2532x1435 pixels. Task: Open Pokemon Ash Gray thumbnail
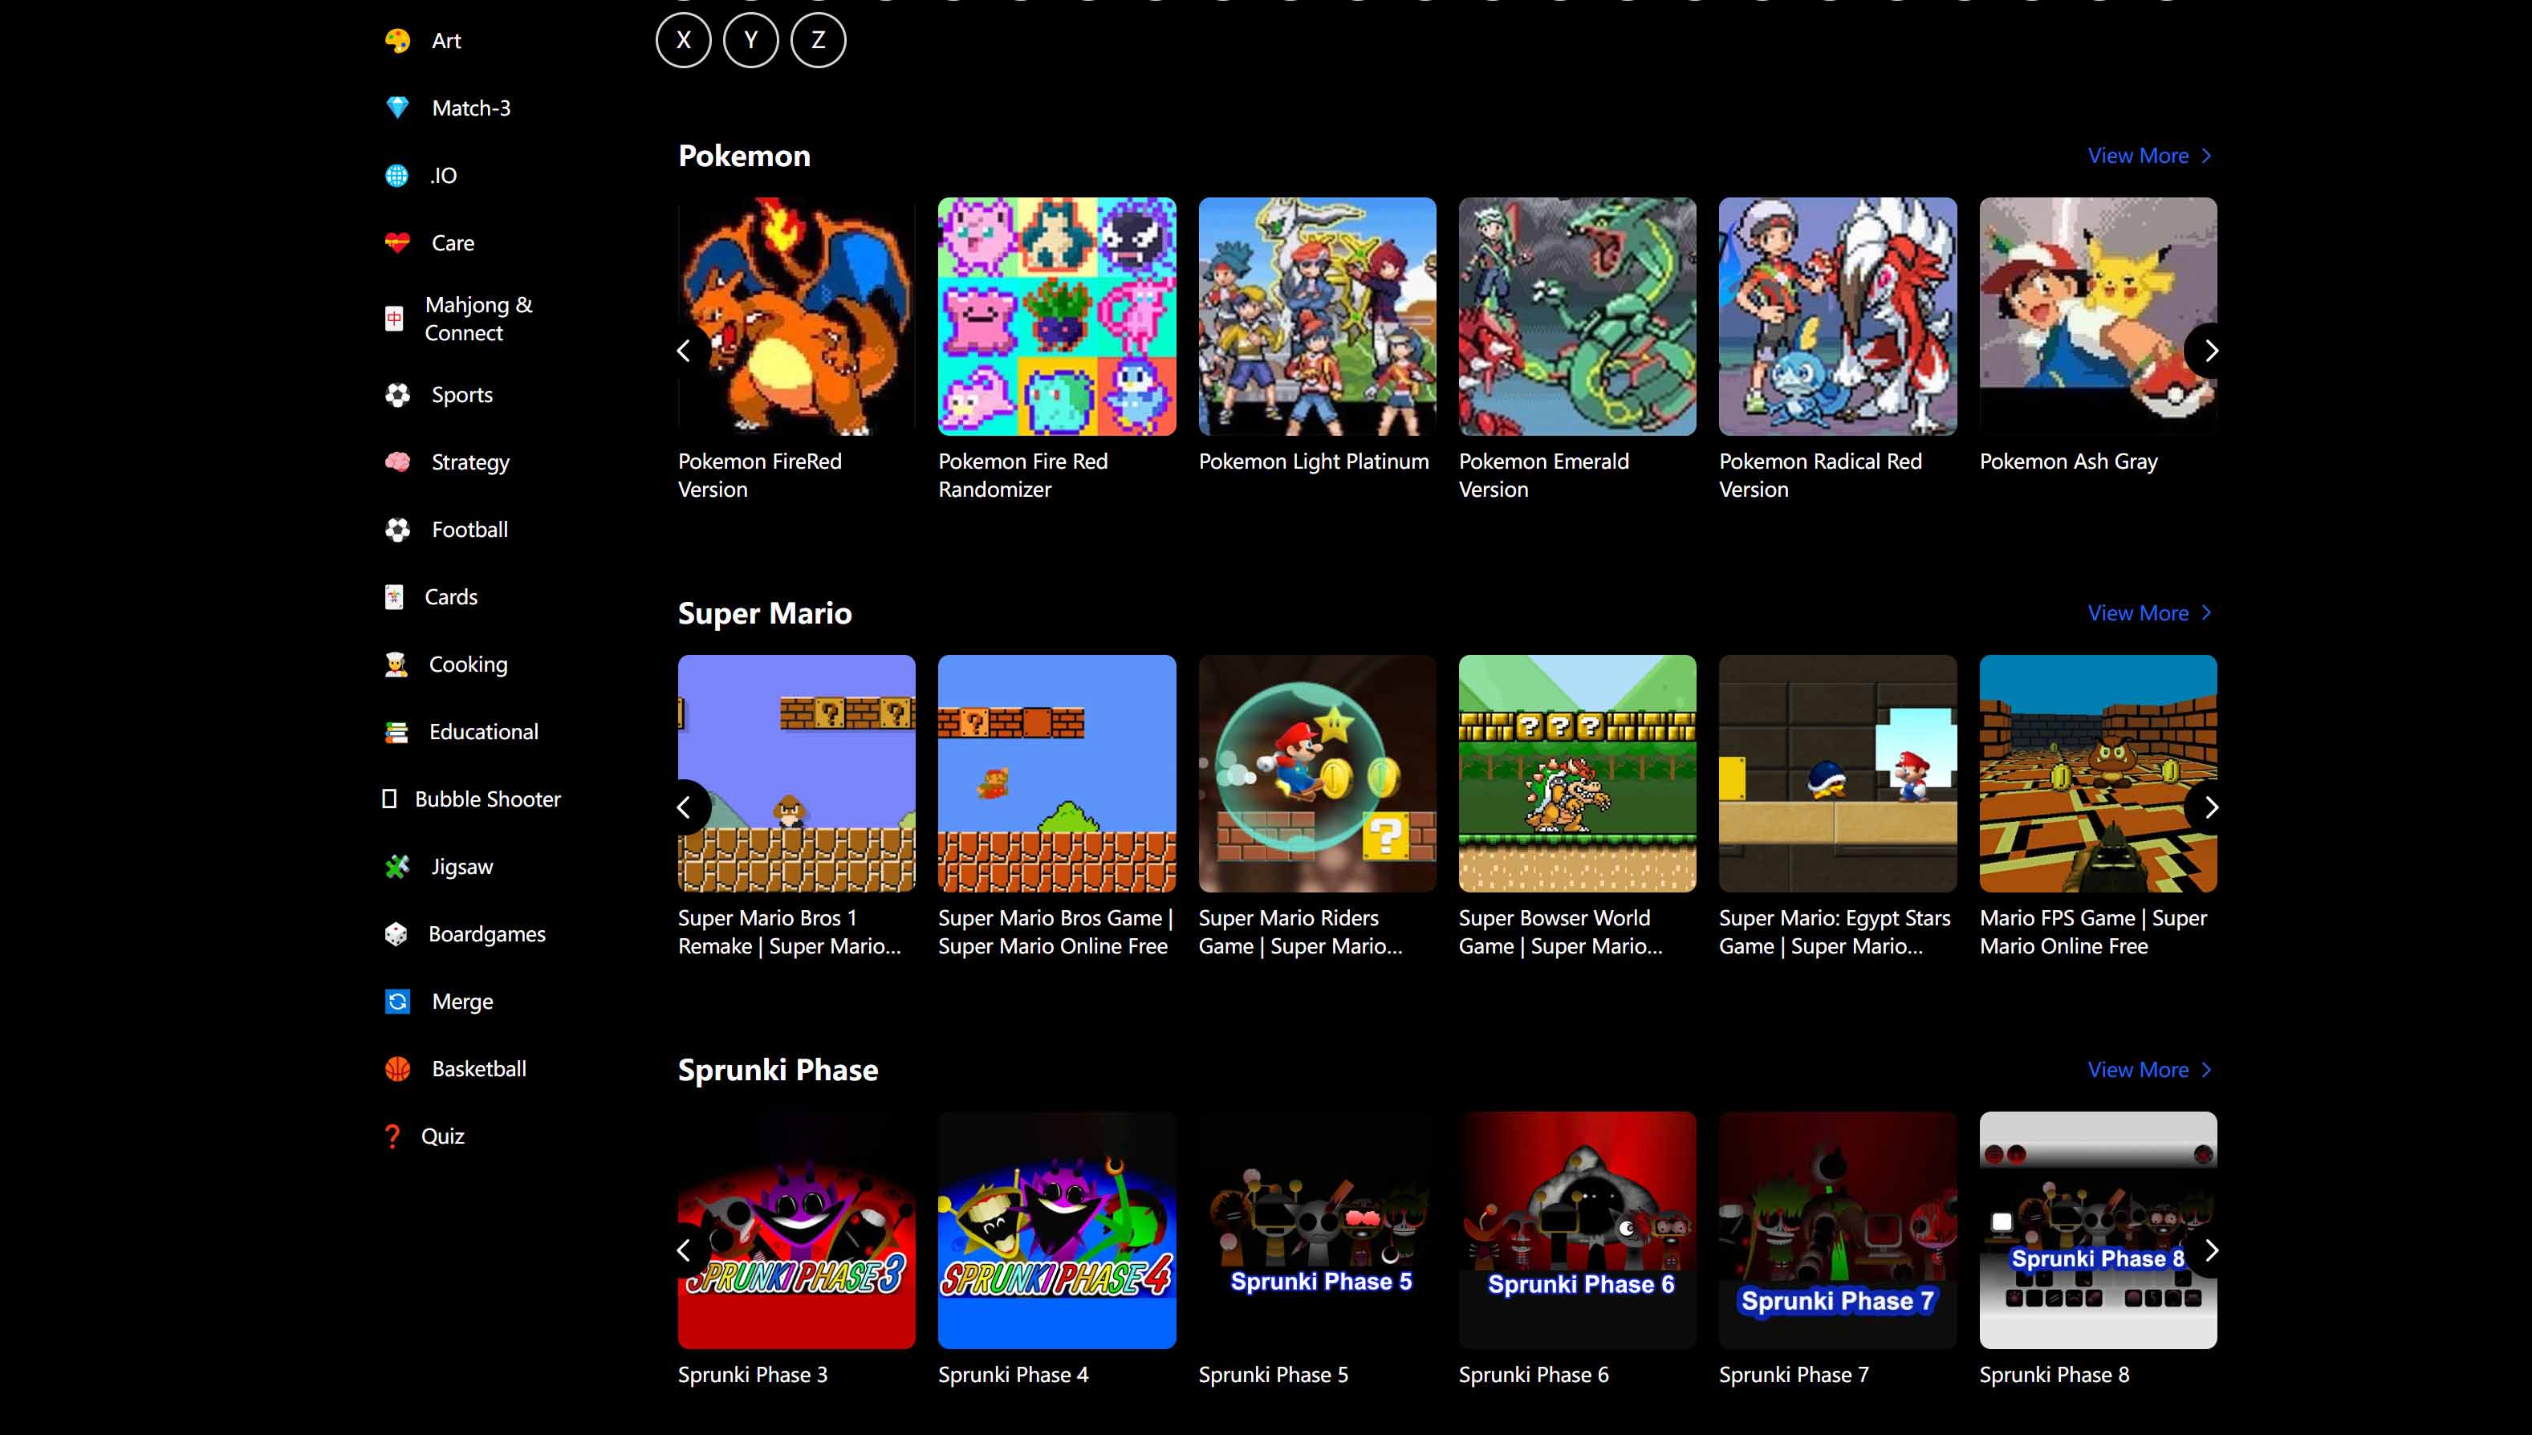click(x=2099, y=316)
